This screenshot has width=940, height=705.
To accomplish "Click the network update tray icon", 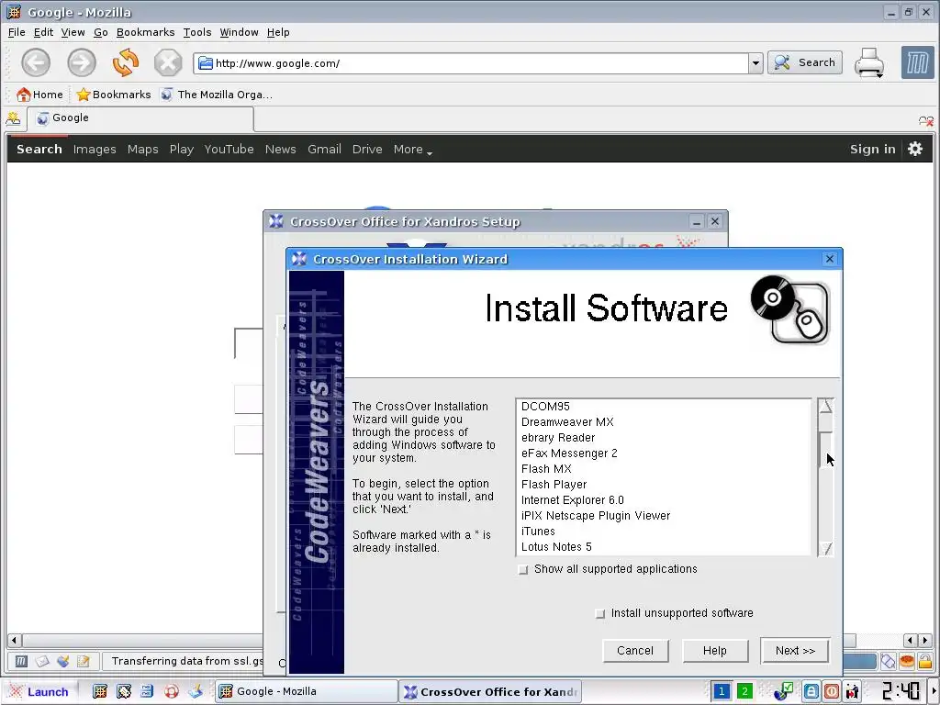I will click(783, 692).
